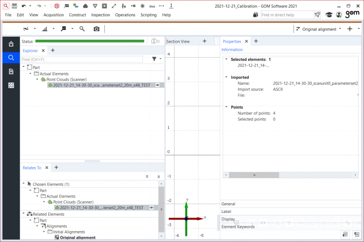Screen dimensions: 364x242
Task: Select the camera snapshot tool in the toolbar
Action: coord(96,28)
